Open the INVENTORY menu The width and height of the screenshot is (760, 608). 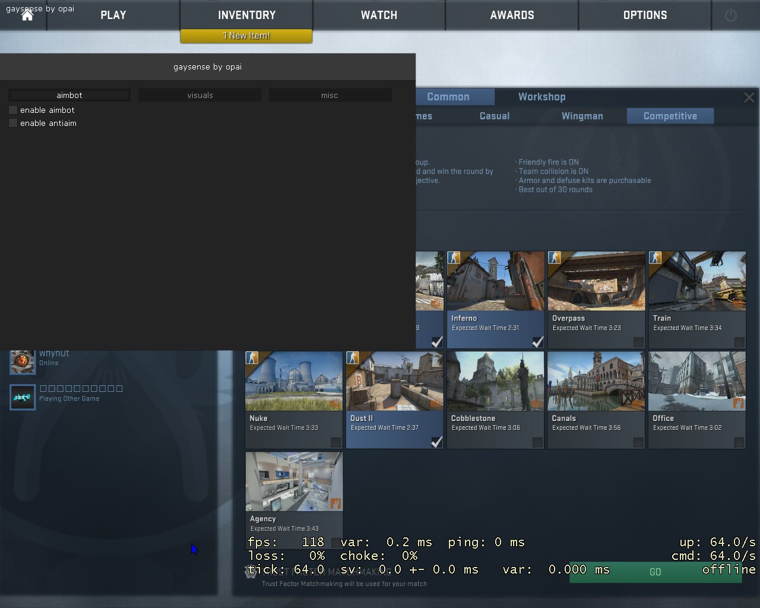[x=246, y=15]
